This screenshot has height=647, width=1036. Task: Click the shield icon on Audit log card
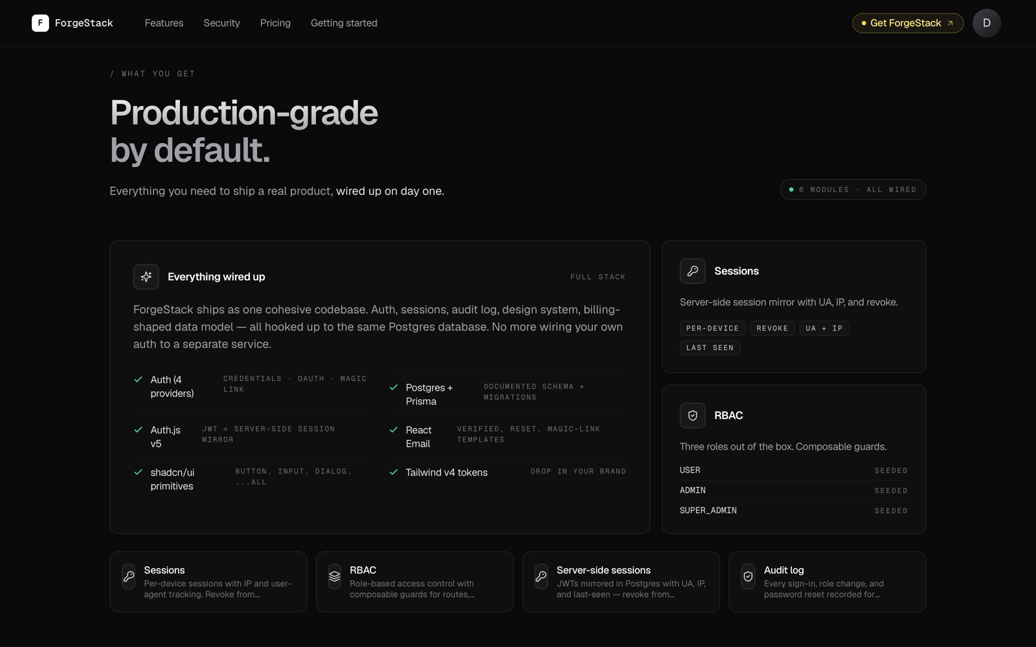click(748, 576)
